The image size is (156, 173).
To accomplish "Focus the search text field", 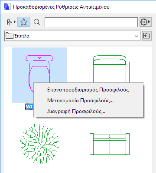I will [x=91, y=22].
